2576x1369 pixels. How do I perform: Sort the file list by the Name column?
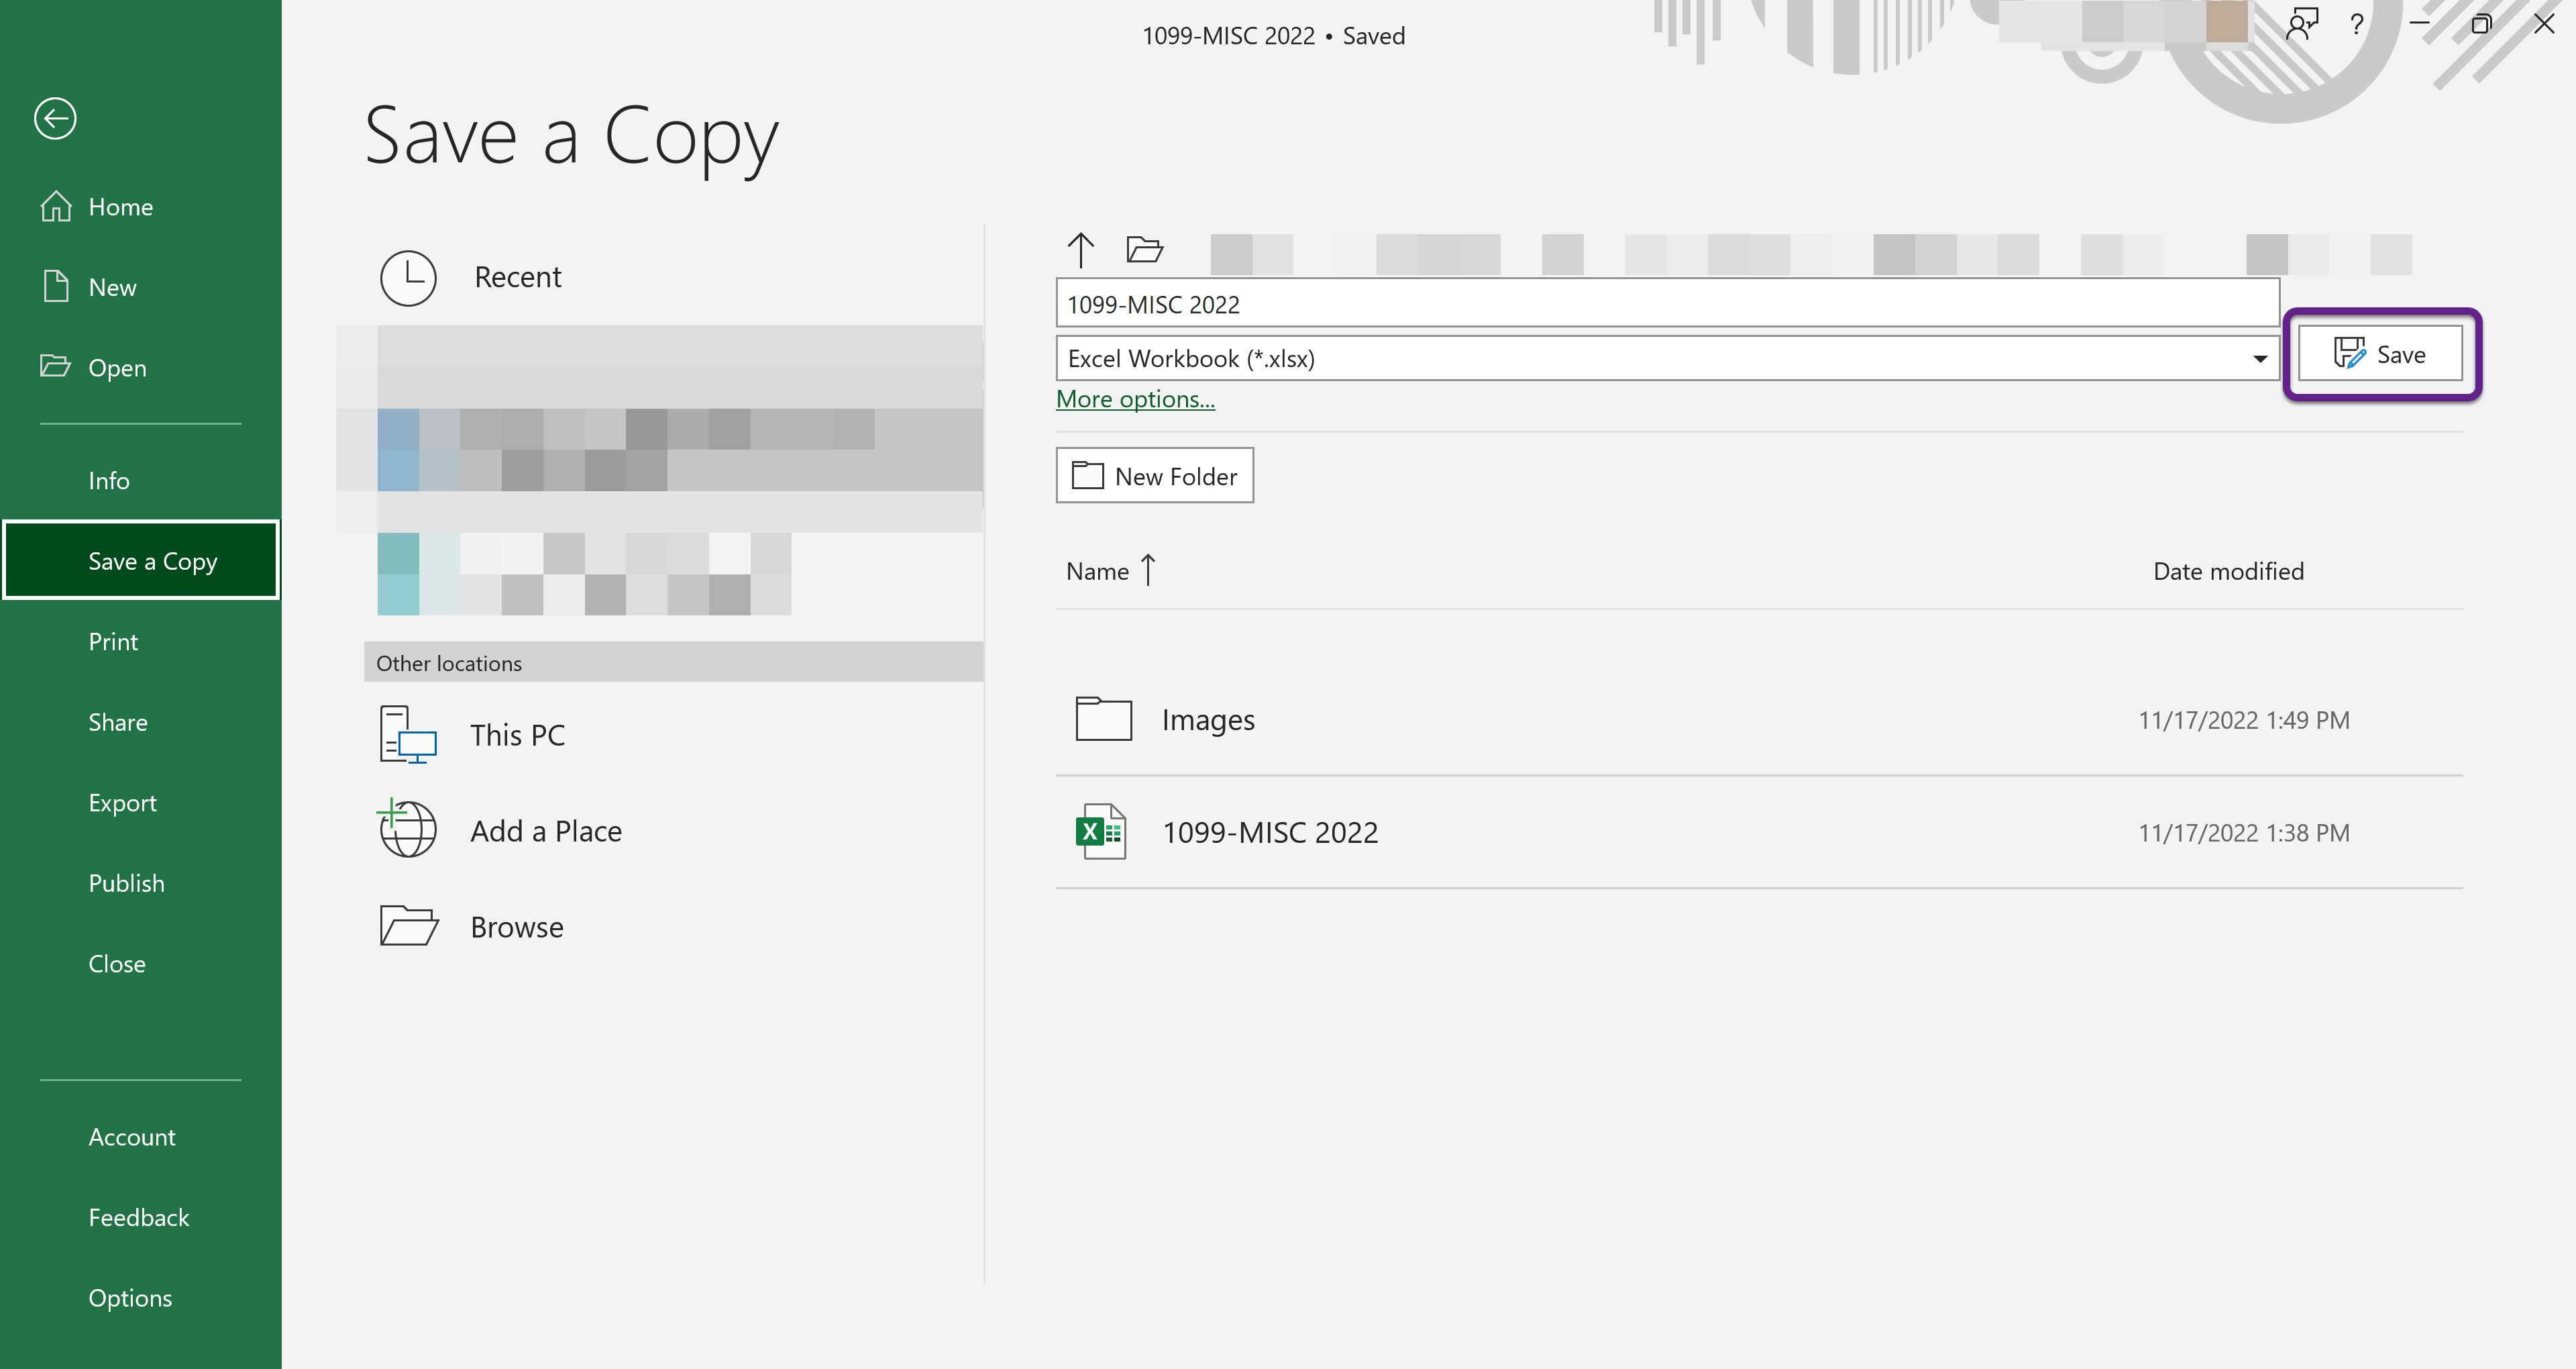[x=1097, y=571]
